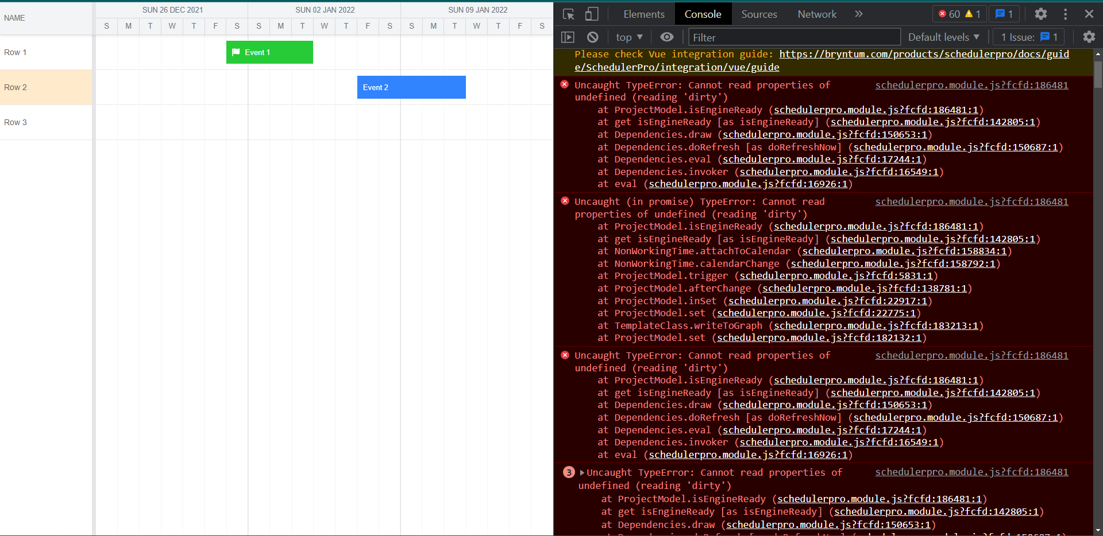The image size is (1103, 536).
Task: Open the JavaScript context dropdown showing top
Action: 628,37
